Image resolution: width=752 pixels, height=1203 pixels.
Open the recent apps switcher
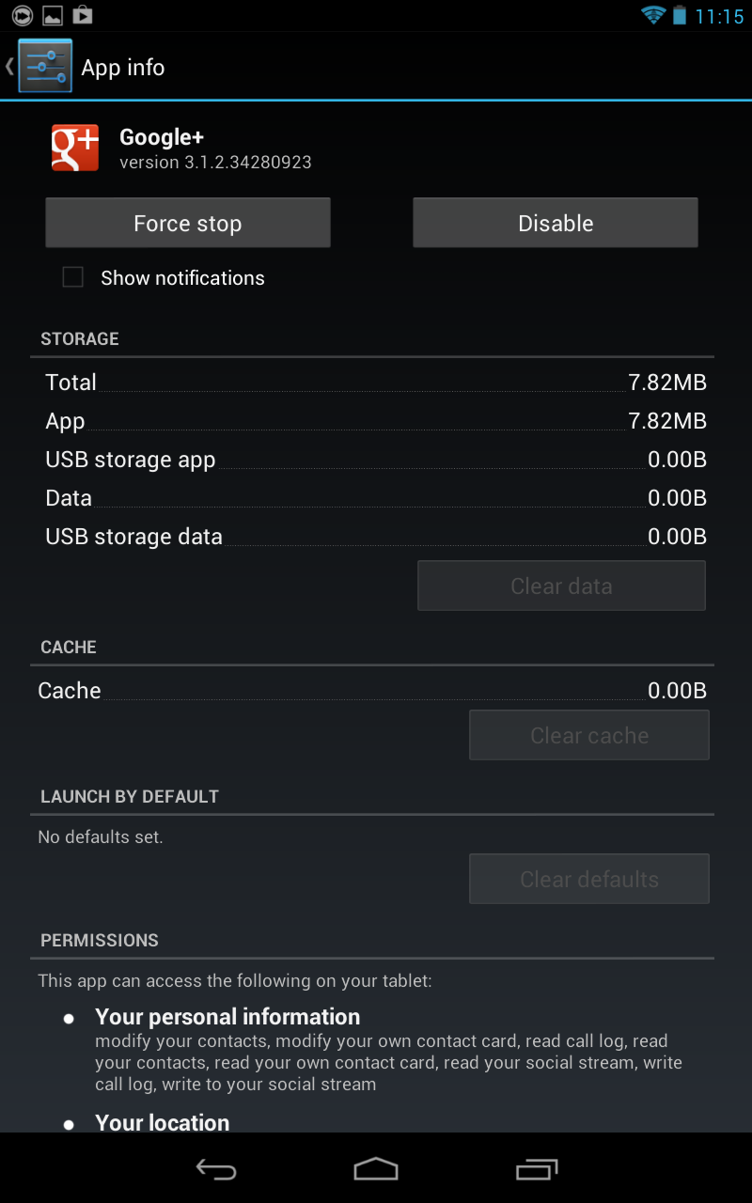[x=537, y=1168]
